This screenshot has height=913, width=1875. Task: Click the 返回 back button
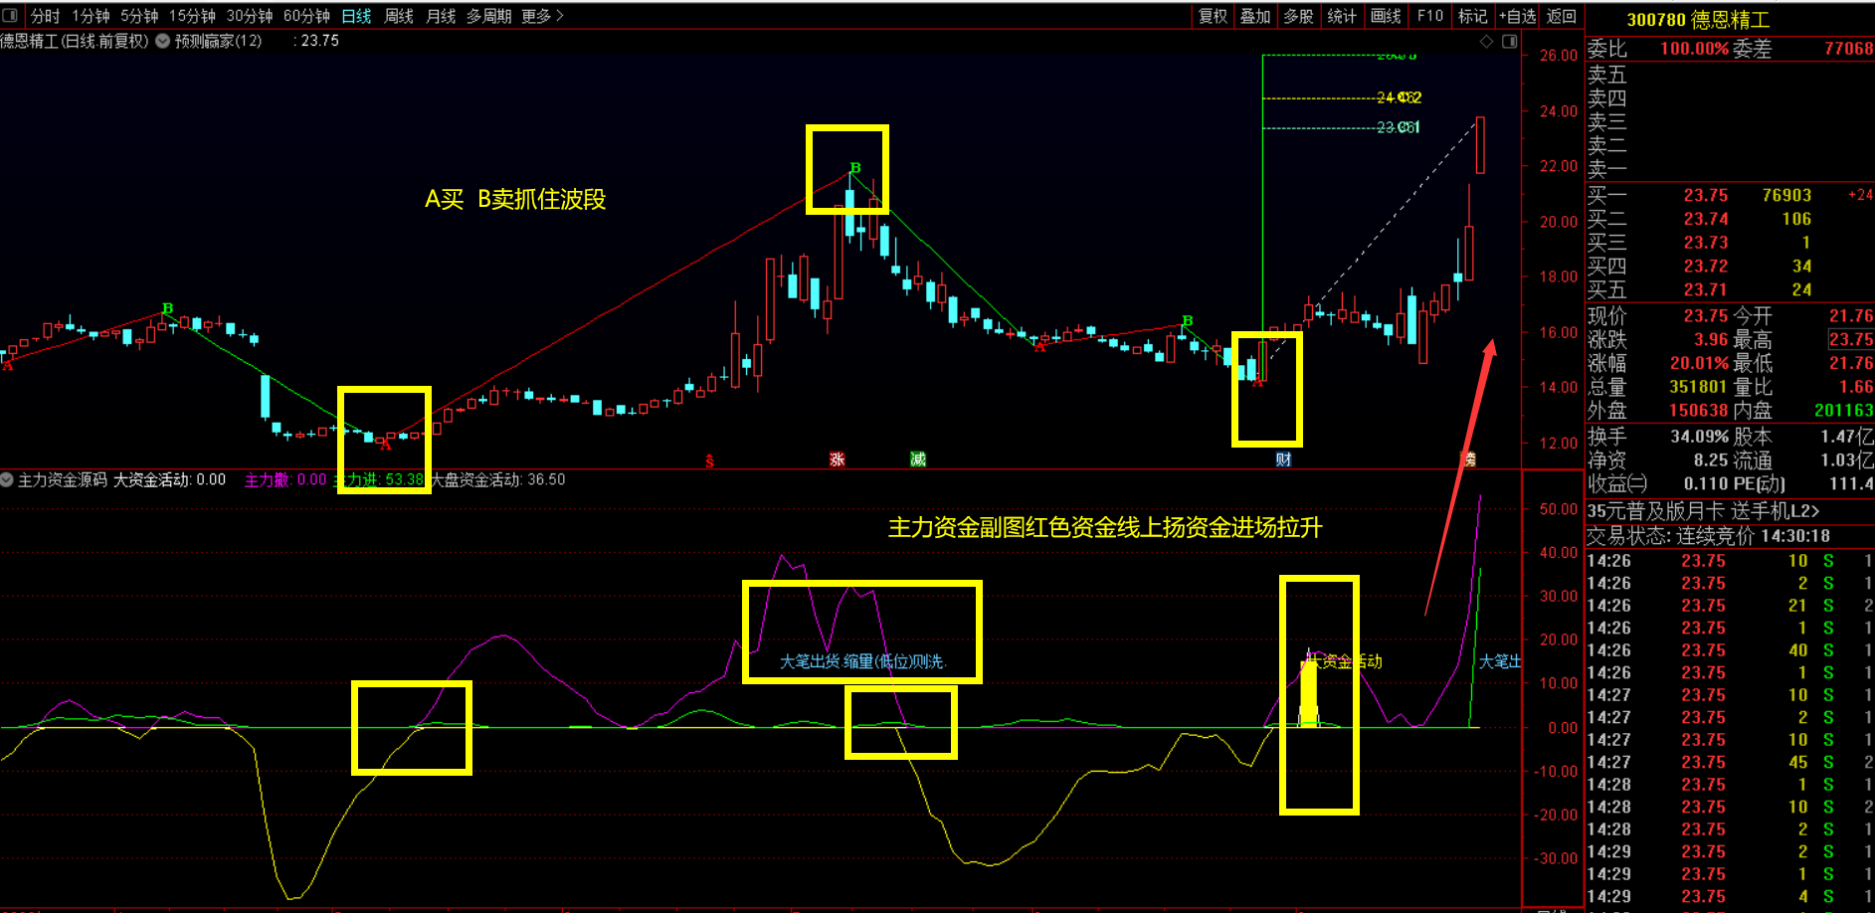(x=1562, y=16)
